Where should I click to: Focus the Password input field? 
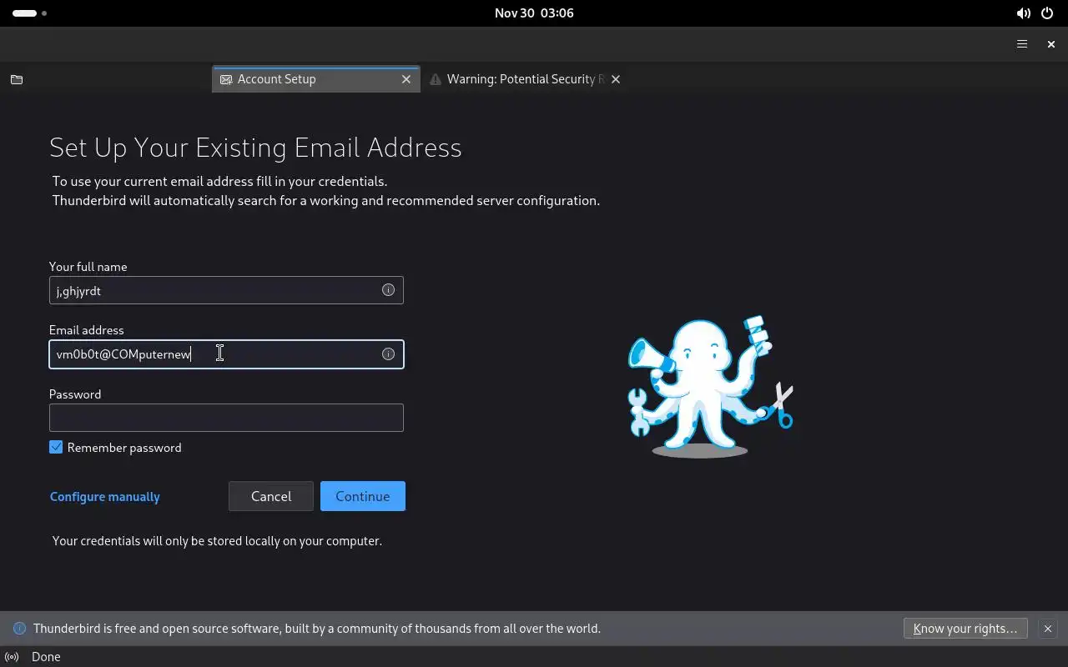point(226,418)
